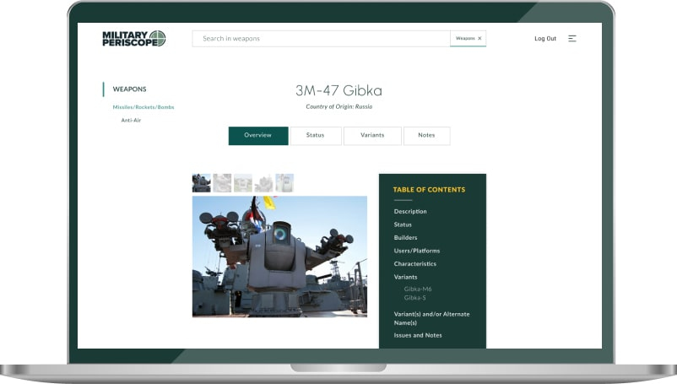Remove the Weapons search filter tag
This screenshot has width=677, height=384.
[x=480, y=38]
